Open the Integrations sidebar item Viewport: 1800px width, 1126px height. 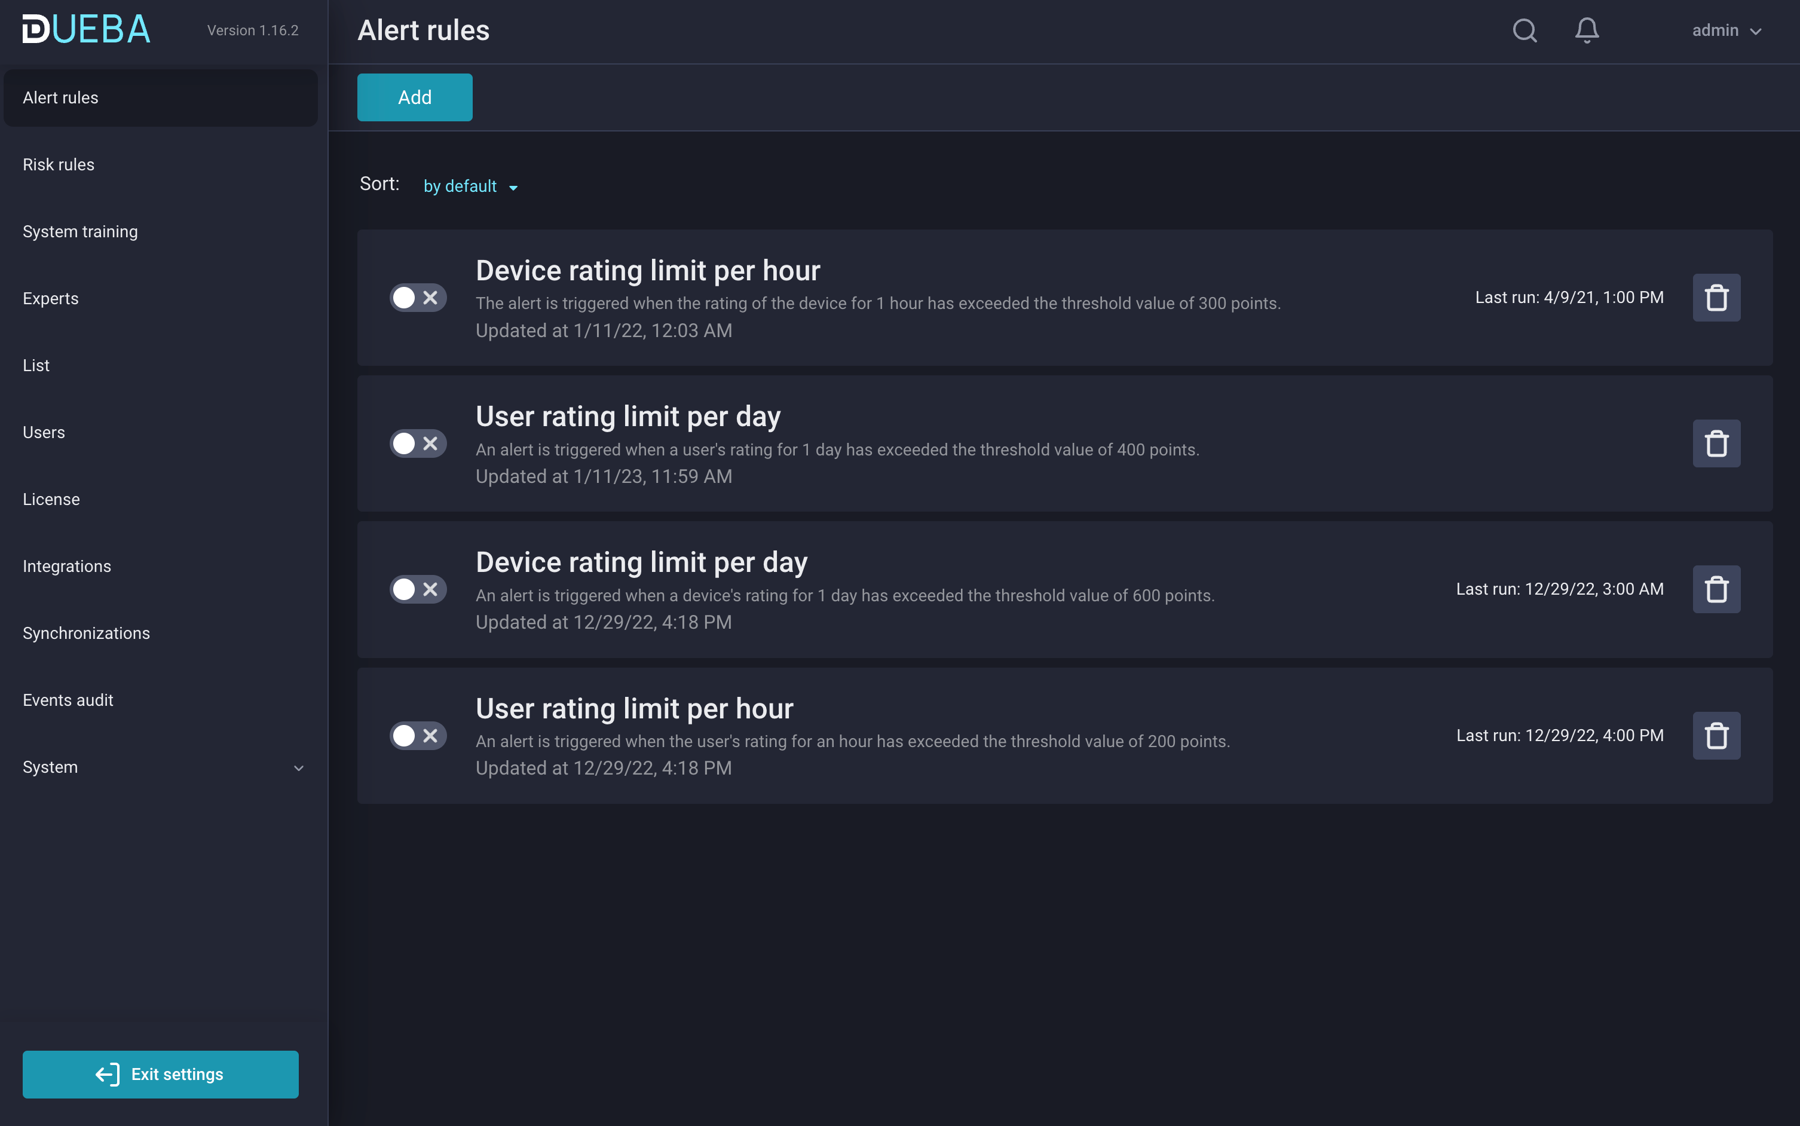click(x=67, y=566)
